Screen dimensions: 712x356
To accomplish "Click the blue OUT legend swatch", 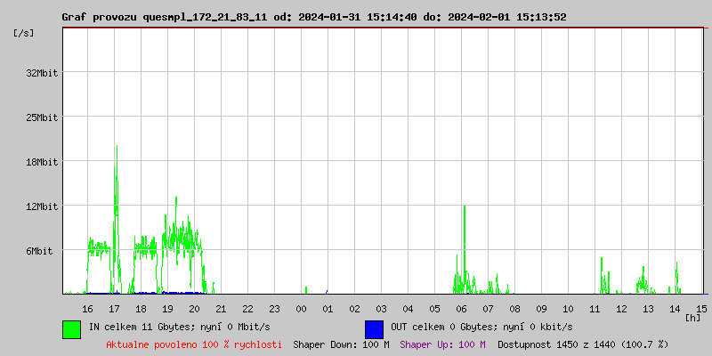I will click(374, 328).
